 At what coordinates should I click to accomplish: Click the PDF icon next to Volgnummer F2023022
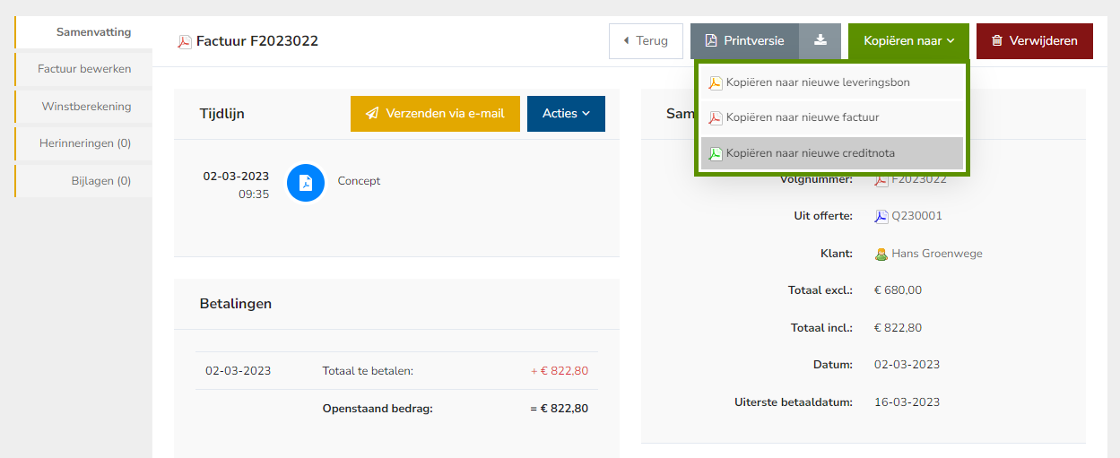[x=881, y=179]
